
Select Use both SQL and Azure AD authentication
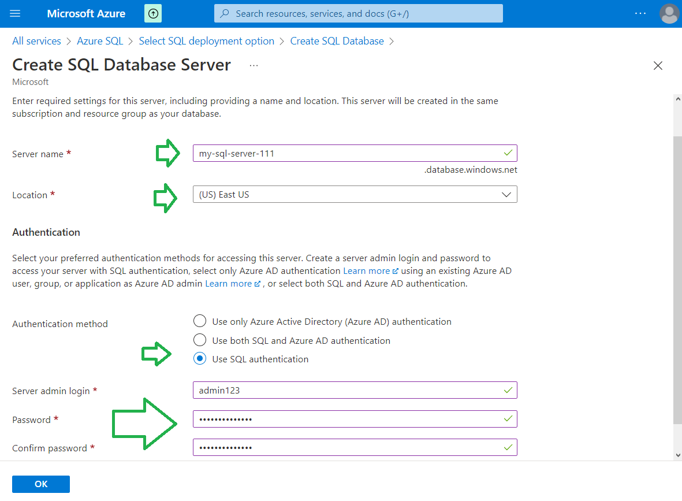(x=200, y=340)
